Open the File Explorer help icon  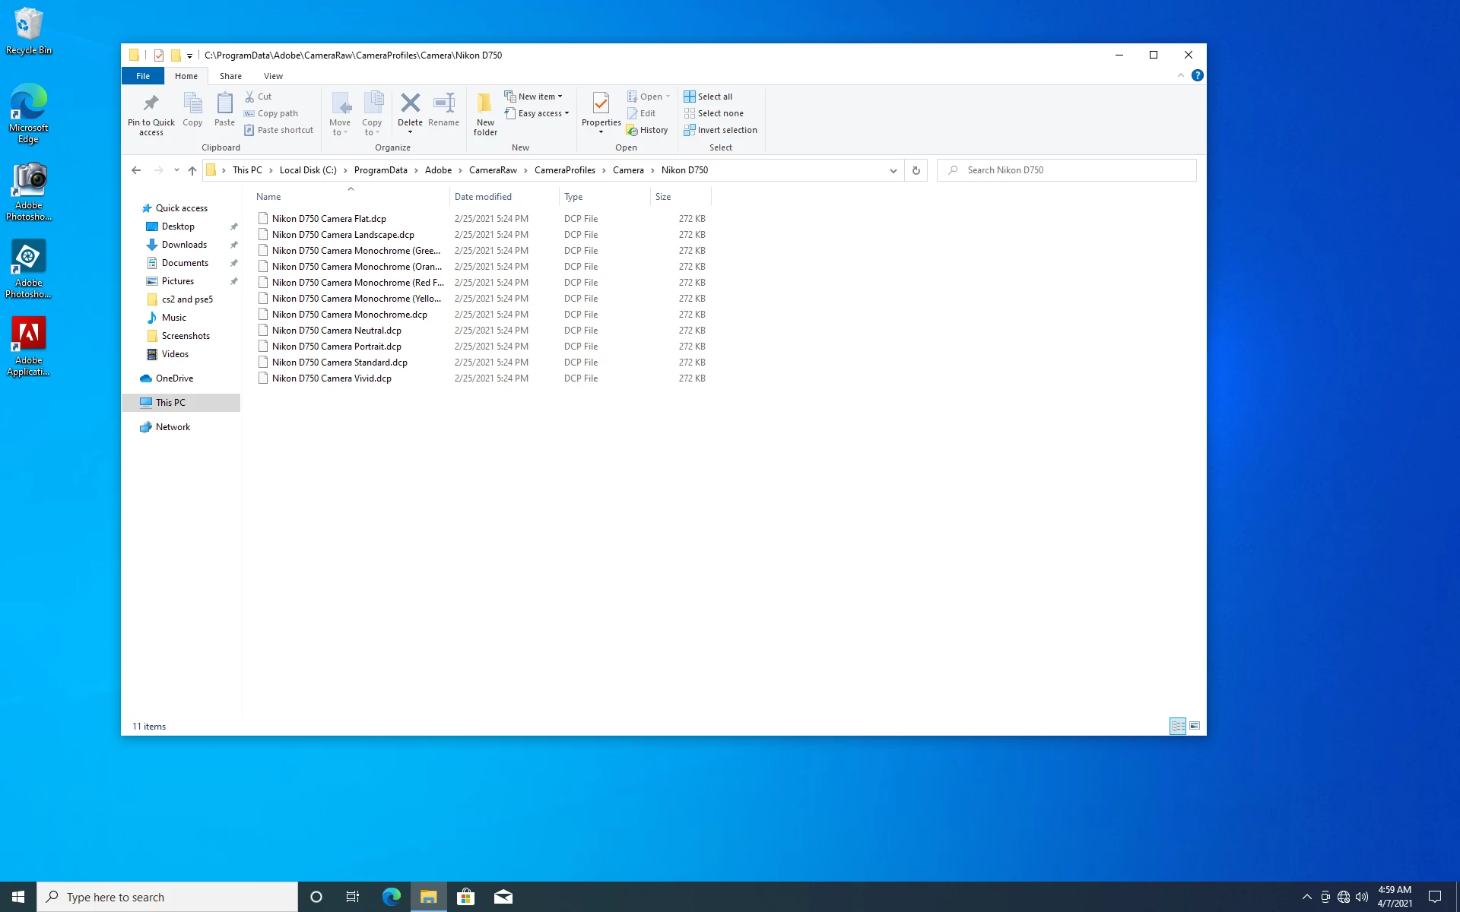1197,75
